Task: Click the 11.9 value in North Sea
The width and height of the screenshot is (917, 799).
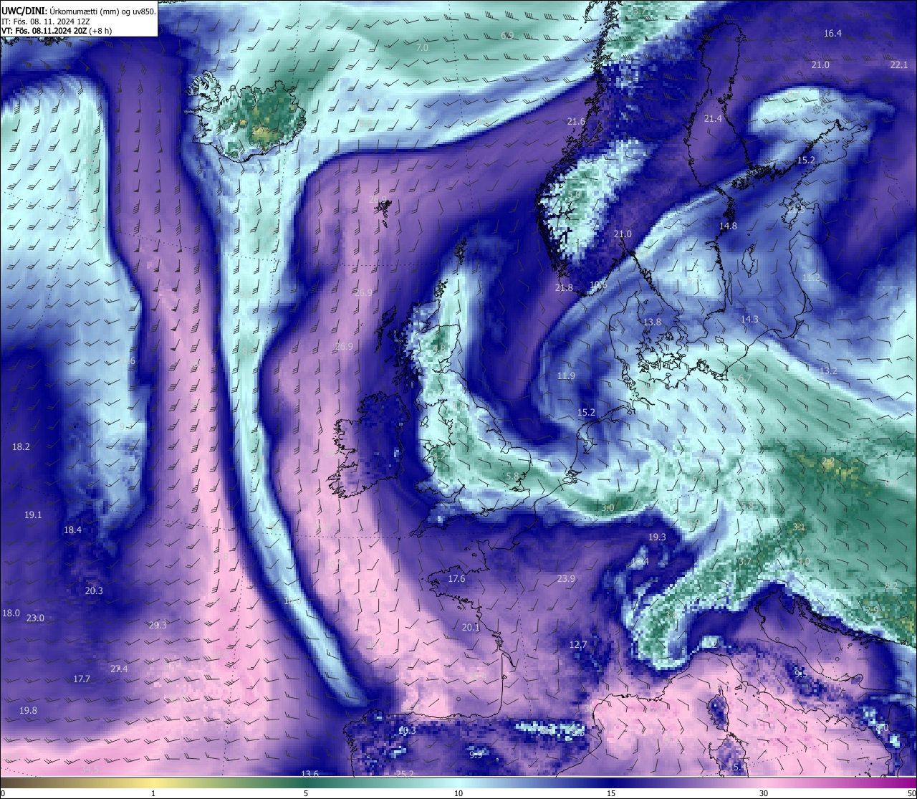Action: 566,375
